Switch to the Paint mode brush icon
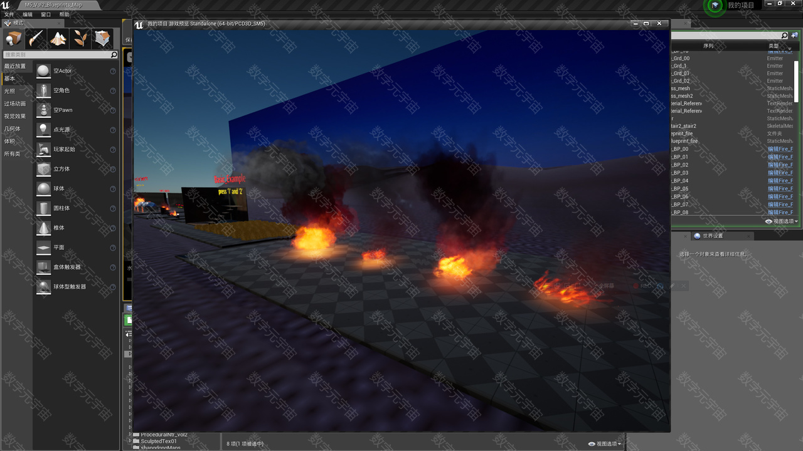 coord(36,39)
